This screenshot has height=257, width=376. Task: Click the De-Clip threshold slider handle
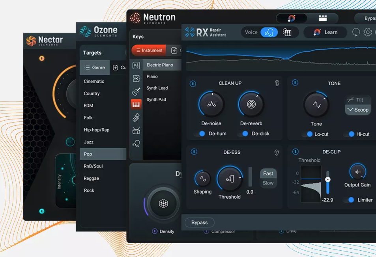coord(328,179)
